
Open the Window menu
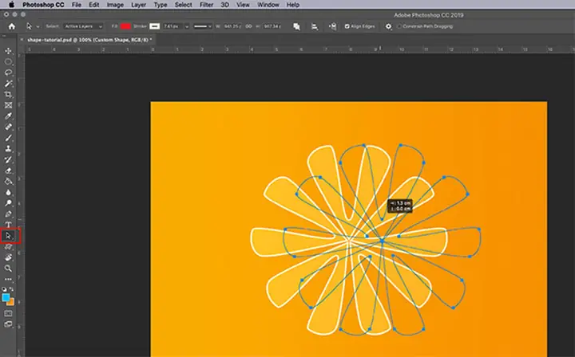pyautogui.click(x=268, y=5)
